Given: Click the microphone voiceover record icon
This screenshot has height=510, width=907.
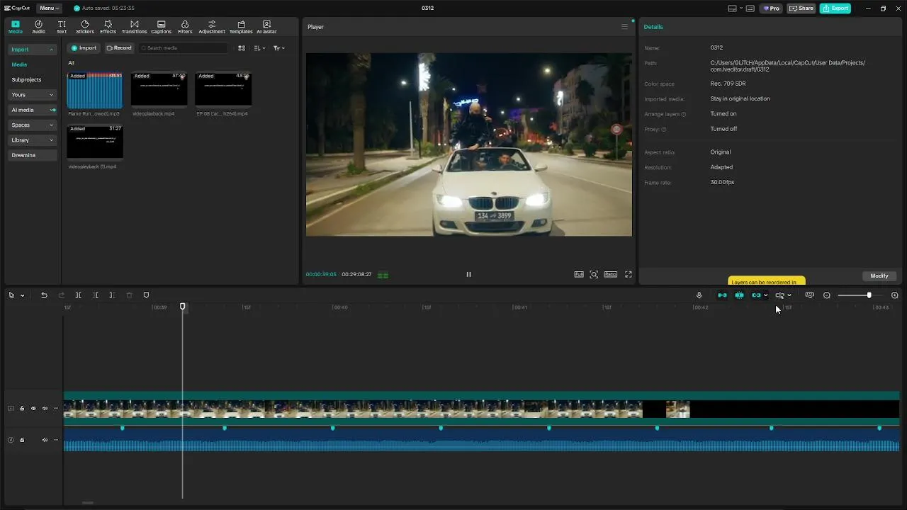Looking at the screenshot, I should tap(699, 295).
